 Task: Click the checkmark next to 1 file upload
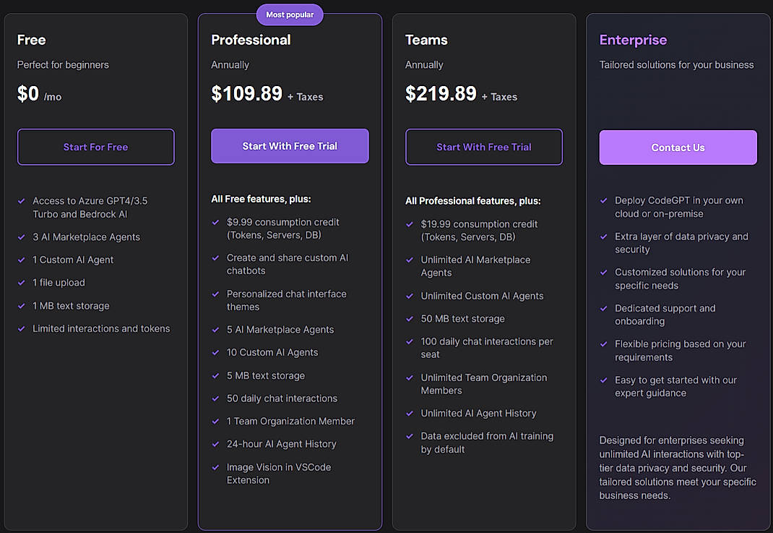[21, 283]
